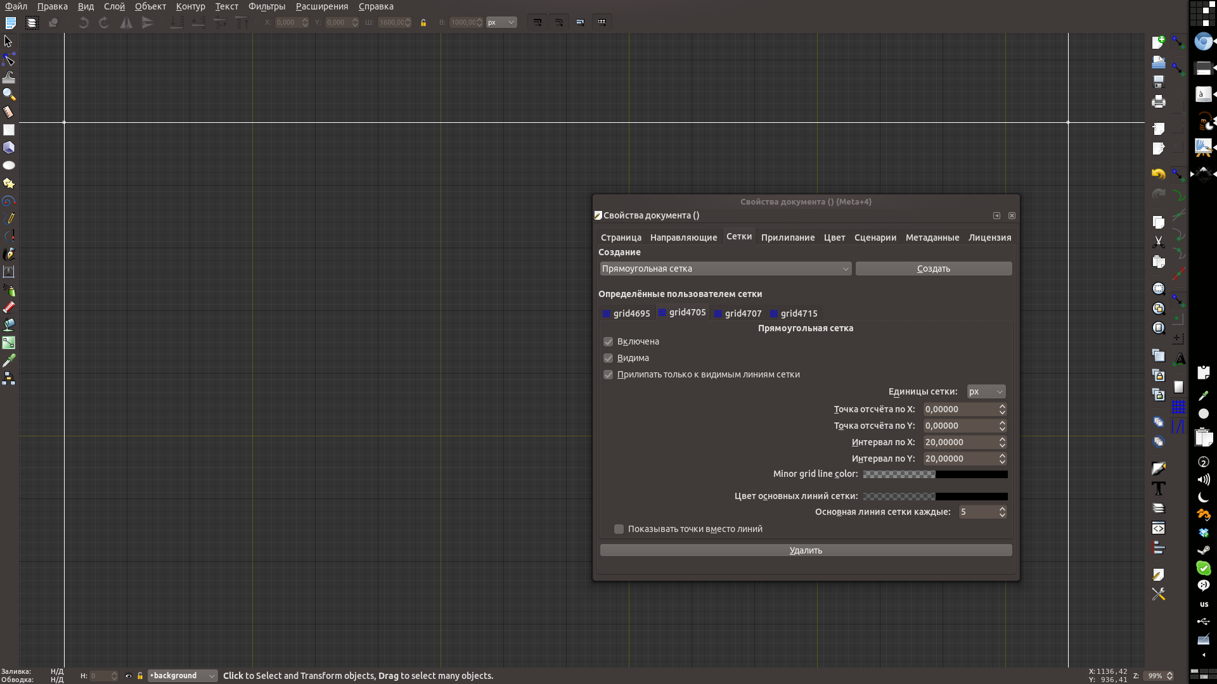
Task: Select the Star and polygon tool
Action: (8, 183)
